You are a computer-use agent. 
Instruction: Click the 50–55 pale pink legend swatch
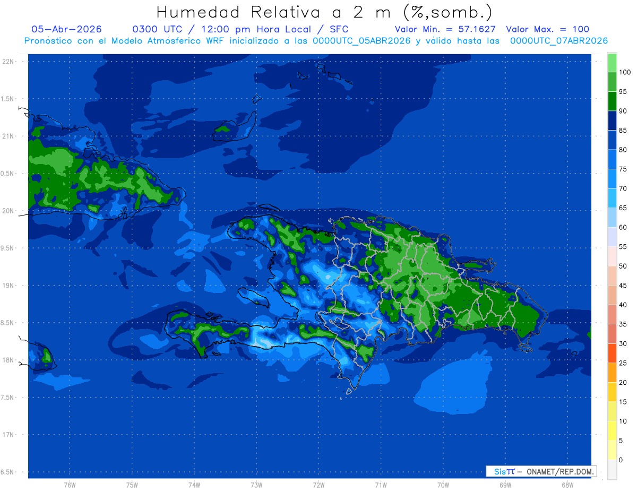612,256
